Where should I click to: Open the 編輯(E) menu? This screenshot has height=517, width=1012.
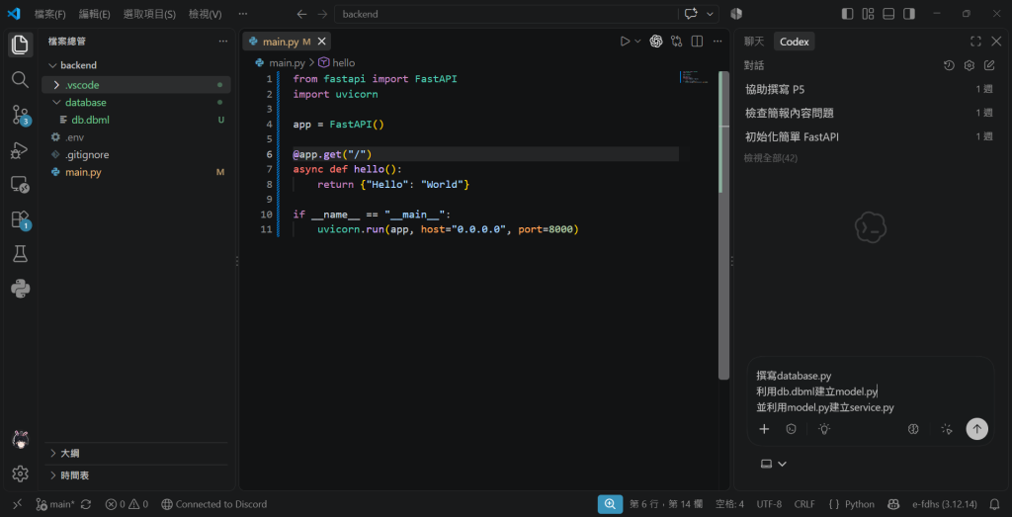click(x=94, y=14)
